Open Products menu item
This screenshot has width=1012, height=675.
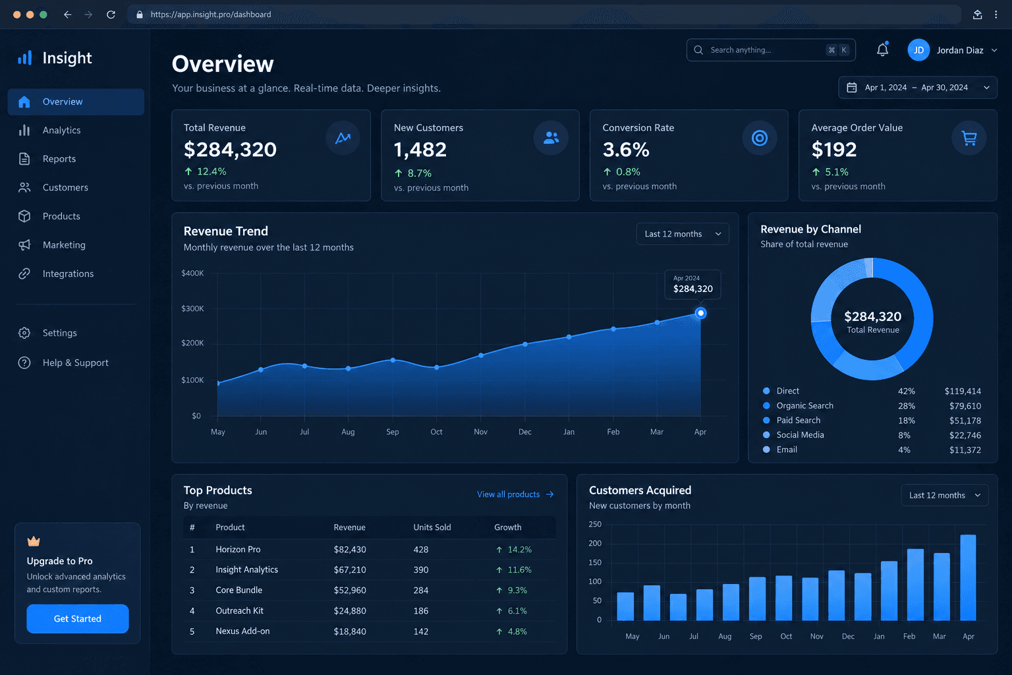coord(76,216)
